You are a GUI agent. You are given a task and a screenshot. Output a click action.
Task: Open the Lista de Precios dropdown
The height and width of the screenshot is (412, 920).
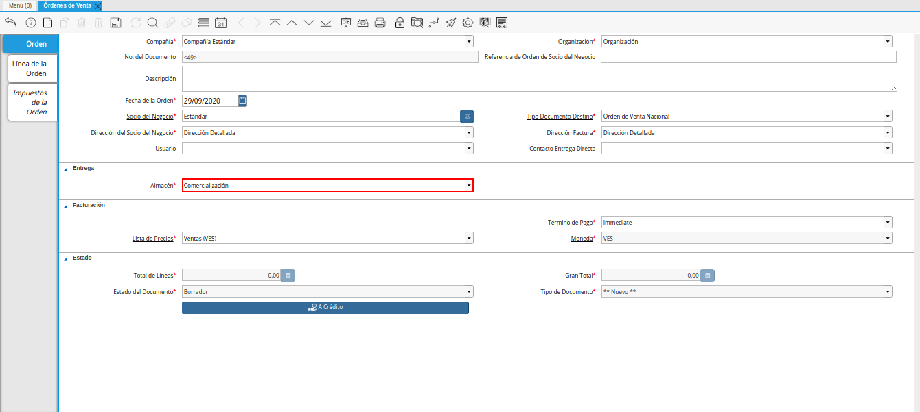(x=469, y=239)
